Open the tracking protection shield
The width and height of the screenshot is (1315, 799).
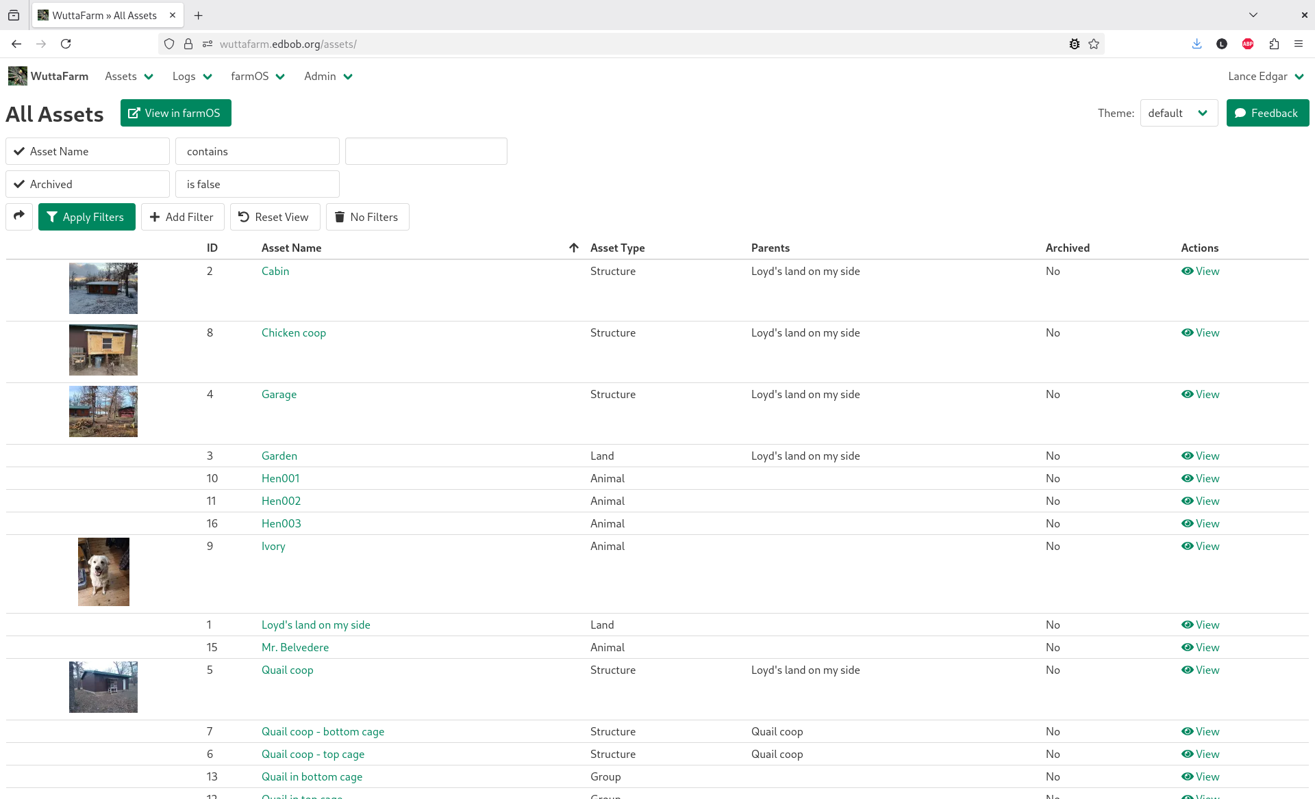point(168,43)
